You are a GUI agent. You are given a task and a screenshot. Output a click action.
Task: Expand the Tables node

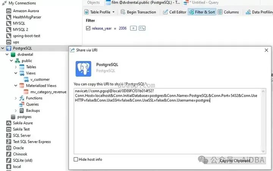(16, 67)
